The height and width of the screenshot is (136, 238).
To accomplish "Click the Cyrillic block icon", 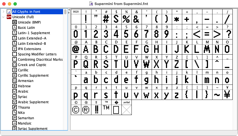I will (x=15, y=70).
